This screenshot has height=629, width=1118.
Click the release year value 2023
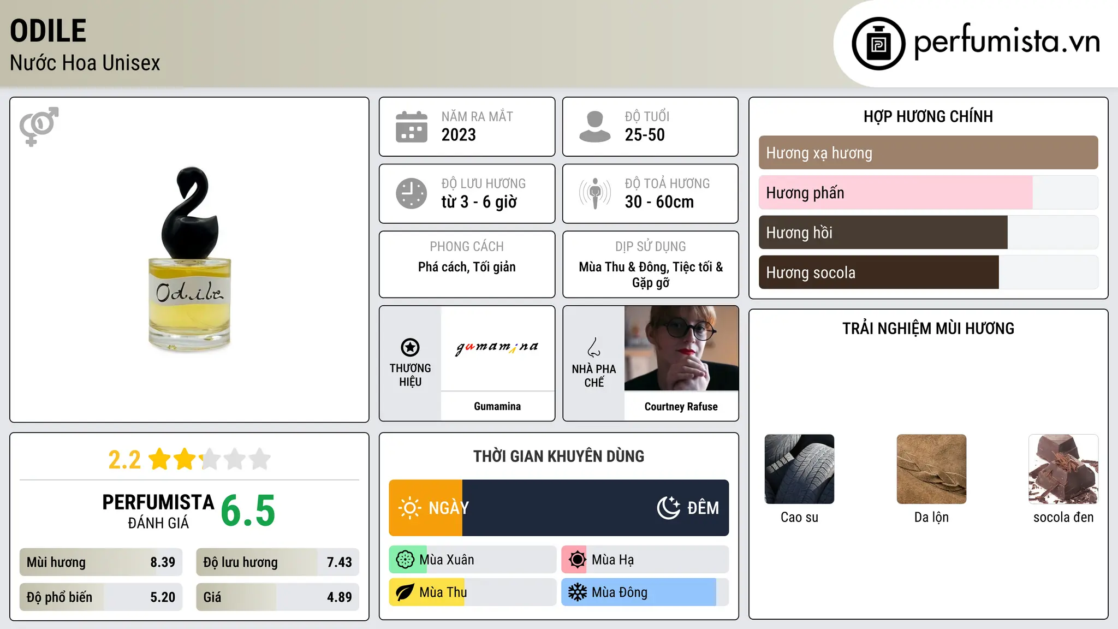(459, 135)
